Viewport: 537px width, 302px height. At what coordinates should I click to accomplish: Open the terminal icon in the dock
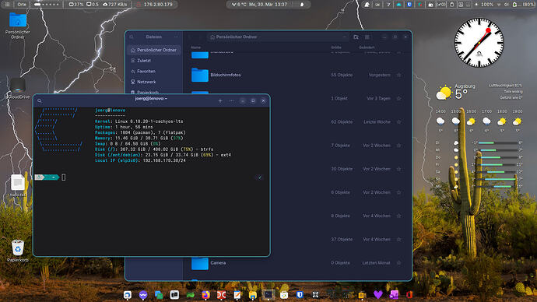click(x=268, y=294)
